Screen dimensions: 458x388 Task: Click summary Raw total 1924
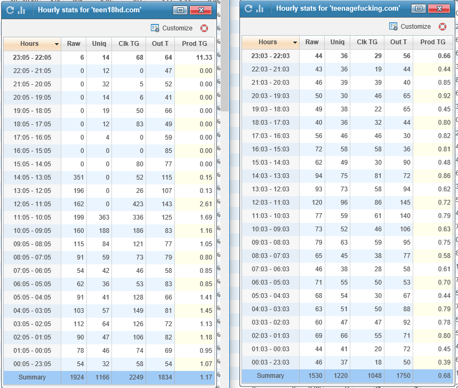pyautogui.click(x=77, y=377)
